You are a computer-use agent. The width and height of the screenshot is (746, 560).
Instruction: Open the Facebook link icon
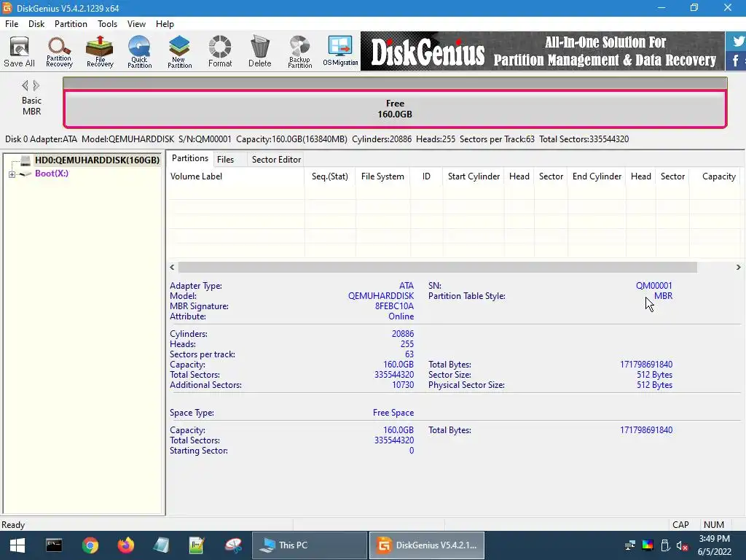pos(736,61)
